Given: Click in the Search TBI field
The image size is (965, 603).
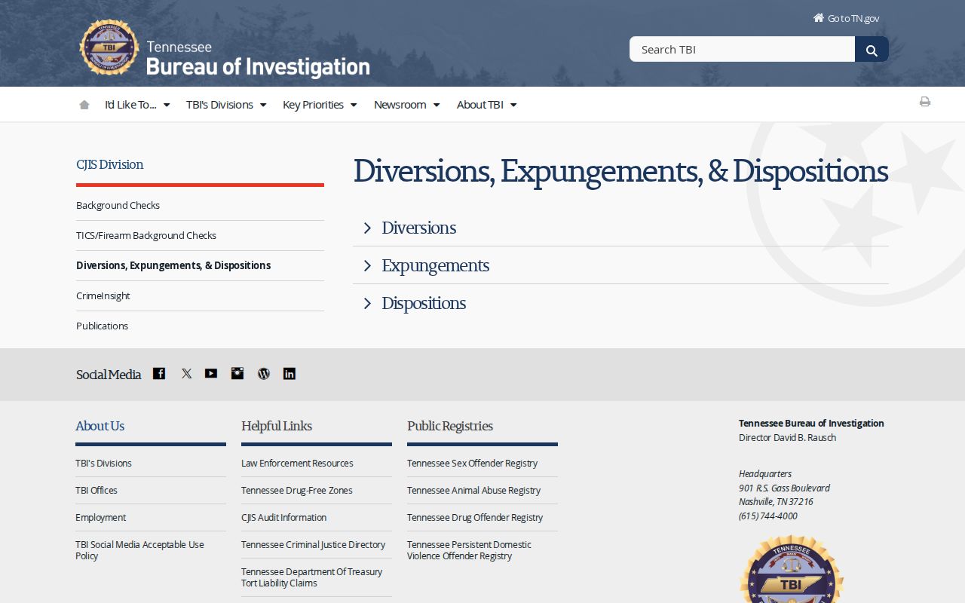Looking at the screenshot, I should click(742, 50).
